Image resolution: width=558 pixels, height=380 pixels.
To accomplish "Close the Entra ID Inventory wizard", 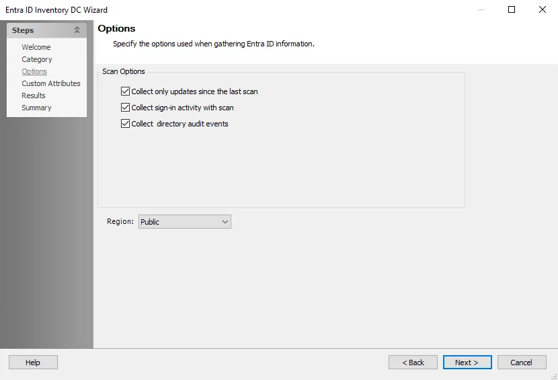I will coord(543,9).
